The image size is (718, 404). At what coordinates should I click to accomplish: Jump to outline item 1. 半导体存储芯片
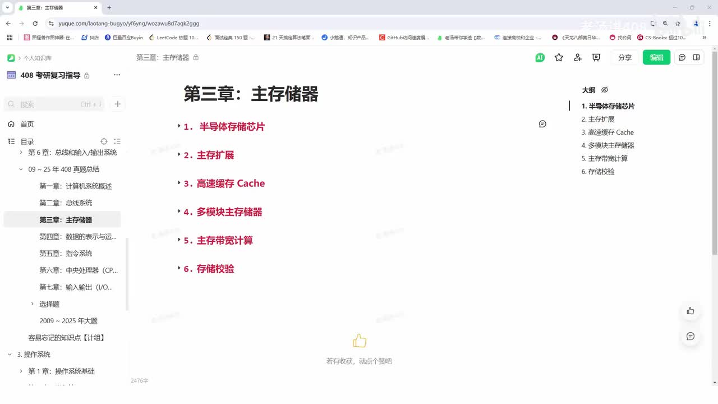pyautogui.click(x=608, y=106)
